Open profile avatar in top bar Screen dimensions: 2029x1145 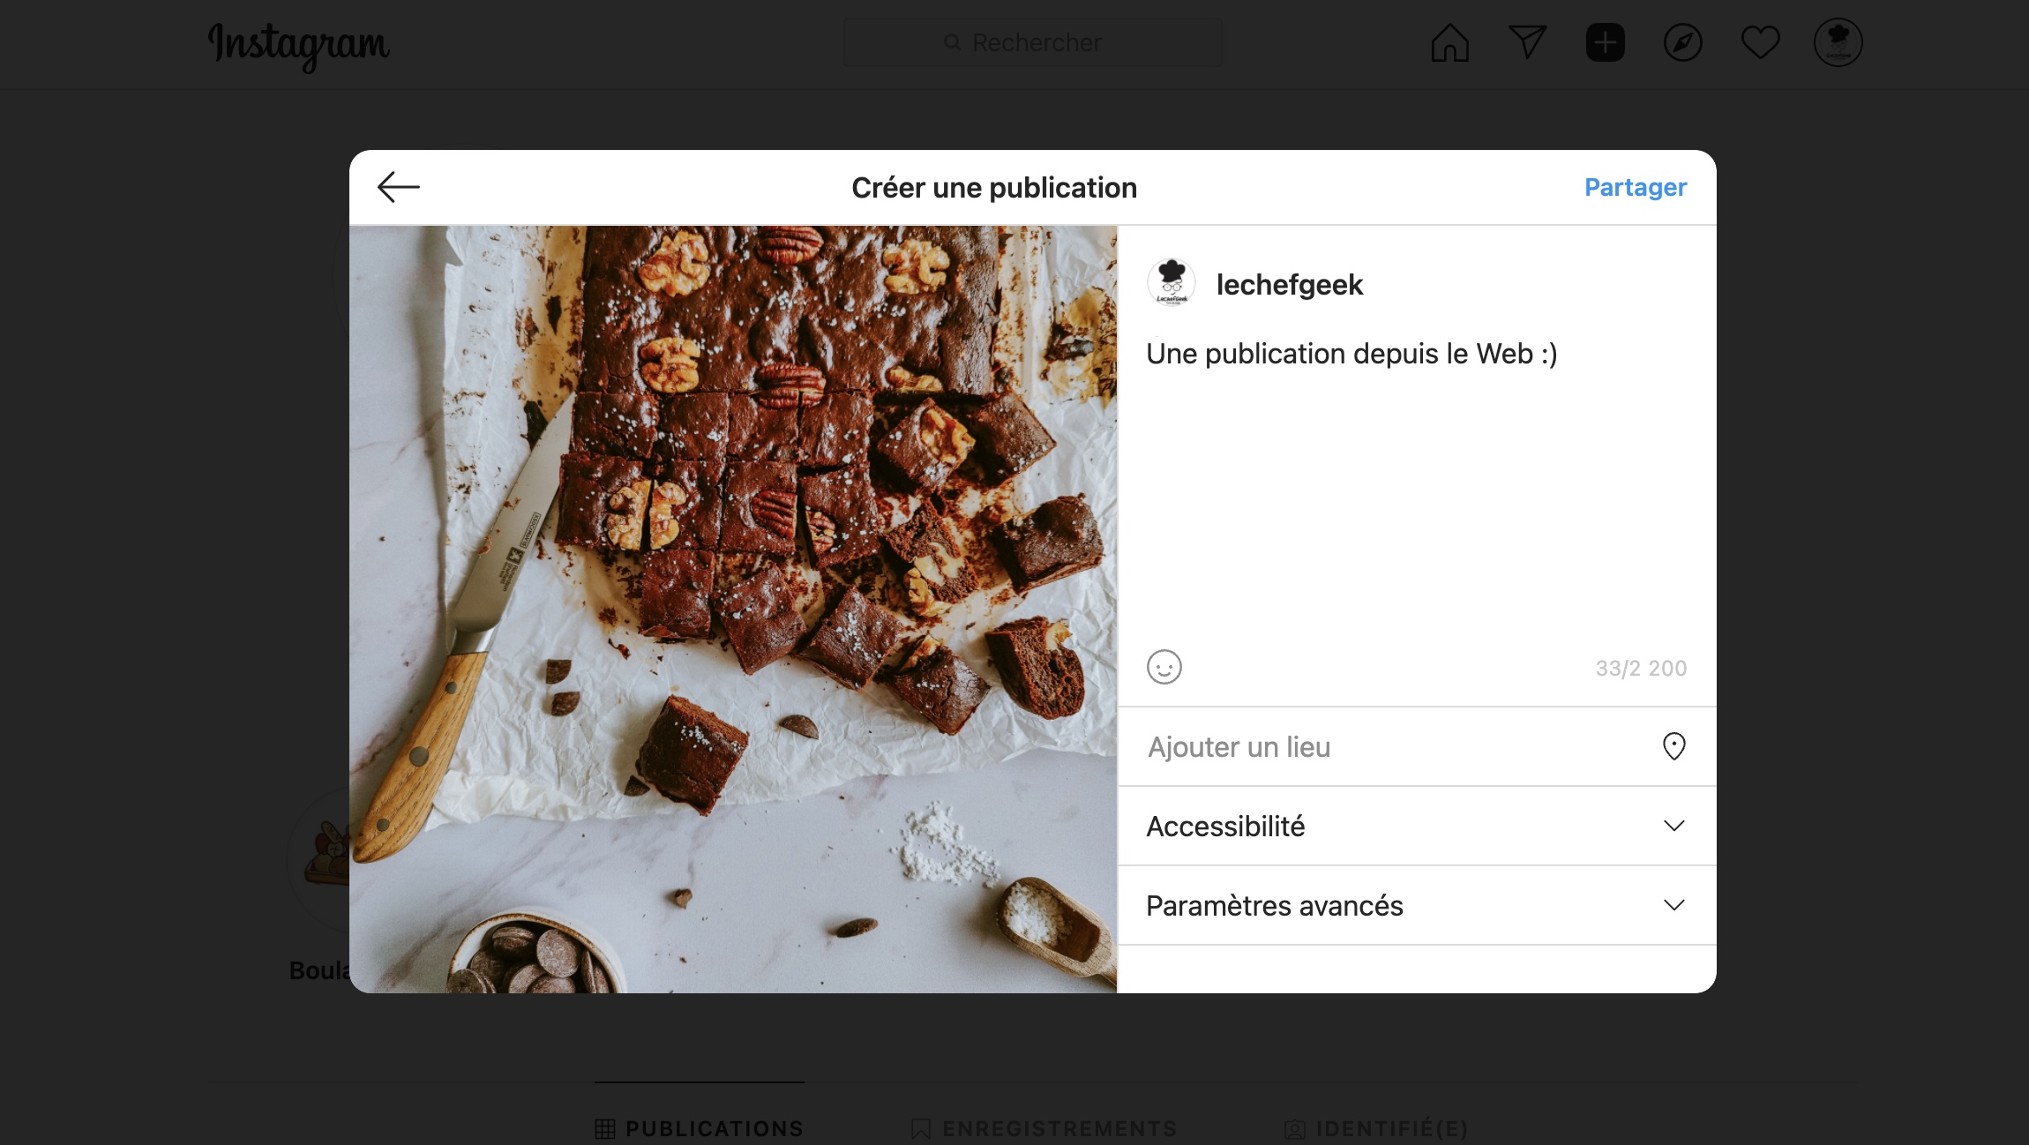(1838, 42)
